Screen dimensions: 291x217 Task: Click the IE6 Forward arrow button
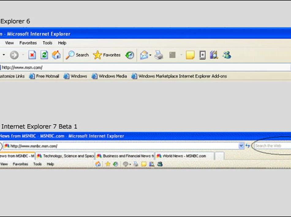14,55
